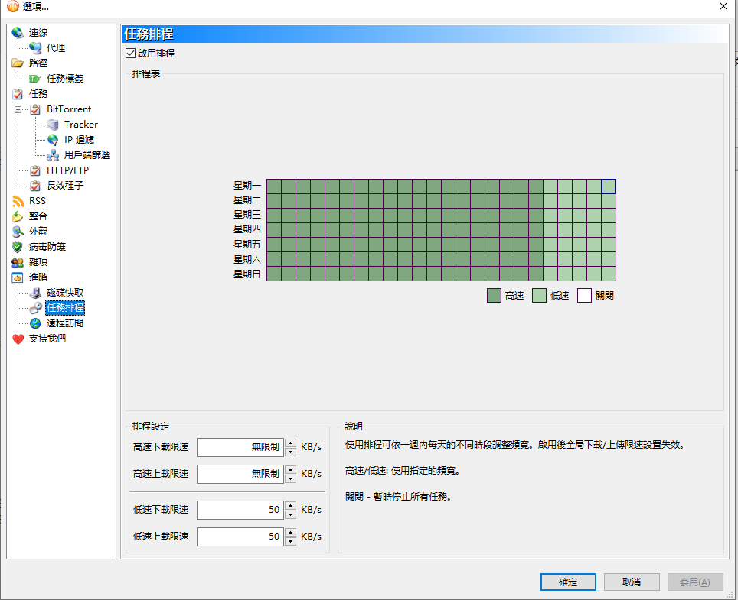The width and height of the screenshot is (738, 600).
Task: Click the 支持我們 heart icon
Action: [18, 339]
